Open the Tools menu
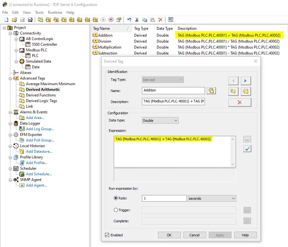Image resolution: width=288 pixels, height=247 pixels. (x=39, y=13)
